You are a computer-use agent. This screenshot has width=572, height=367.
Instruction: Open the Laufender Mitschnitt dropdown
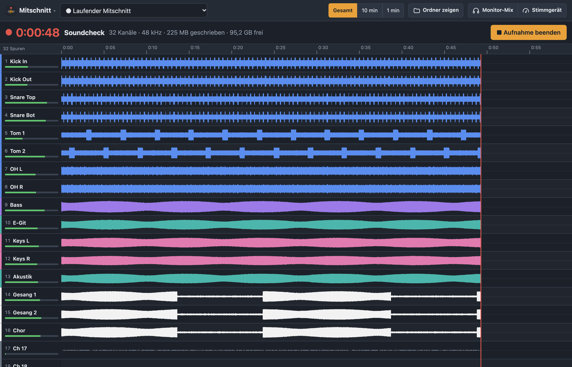pos(133,10)
